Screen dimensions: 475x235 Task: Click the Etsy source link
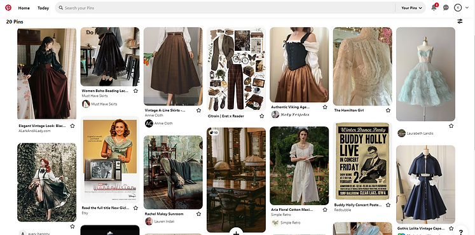tap(85, 213)
